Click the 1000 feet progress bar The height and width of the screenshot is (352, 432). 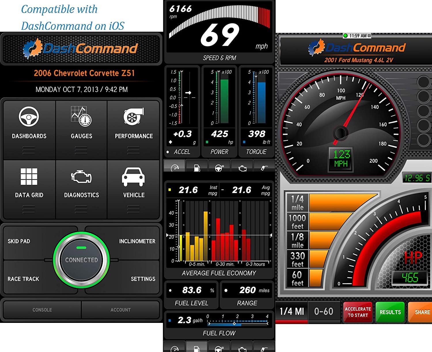point(331,222)
